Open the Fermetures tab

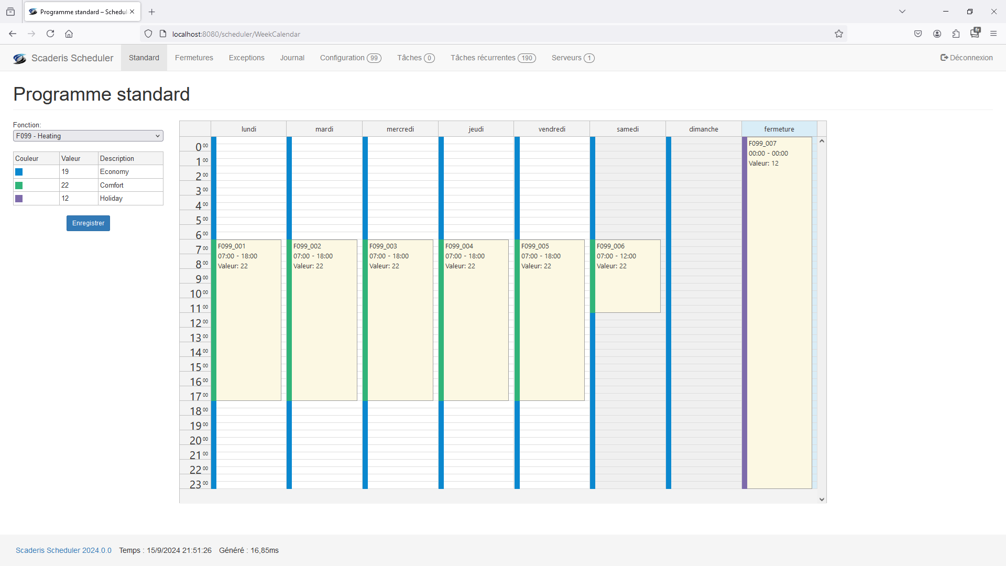[x=194, y=58]
